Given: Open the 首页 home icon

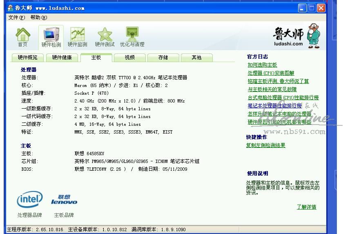Looking at the screenshot, I should [x=23, y=37].
